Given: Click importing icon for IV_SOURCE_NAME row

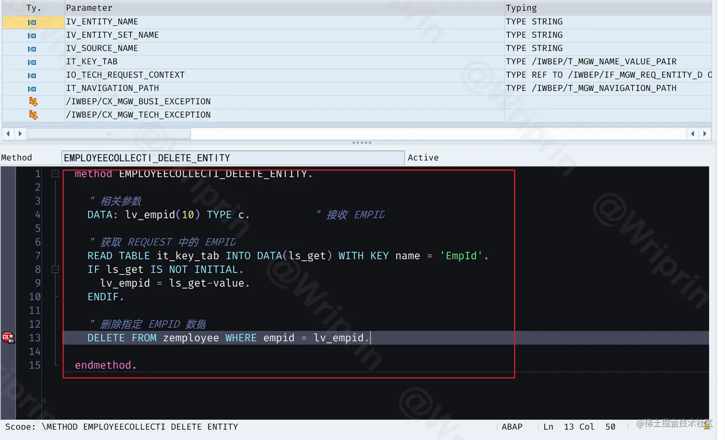Looking at the screenshot, I should [x=32, y=49].
